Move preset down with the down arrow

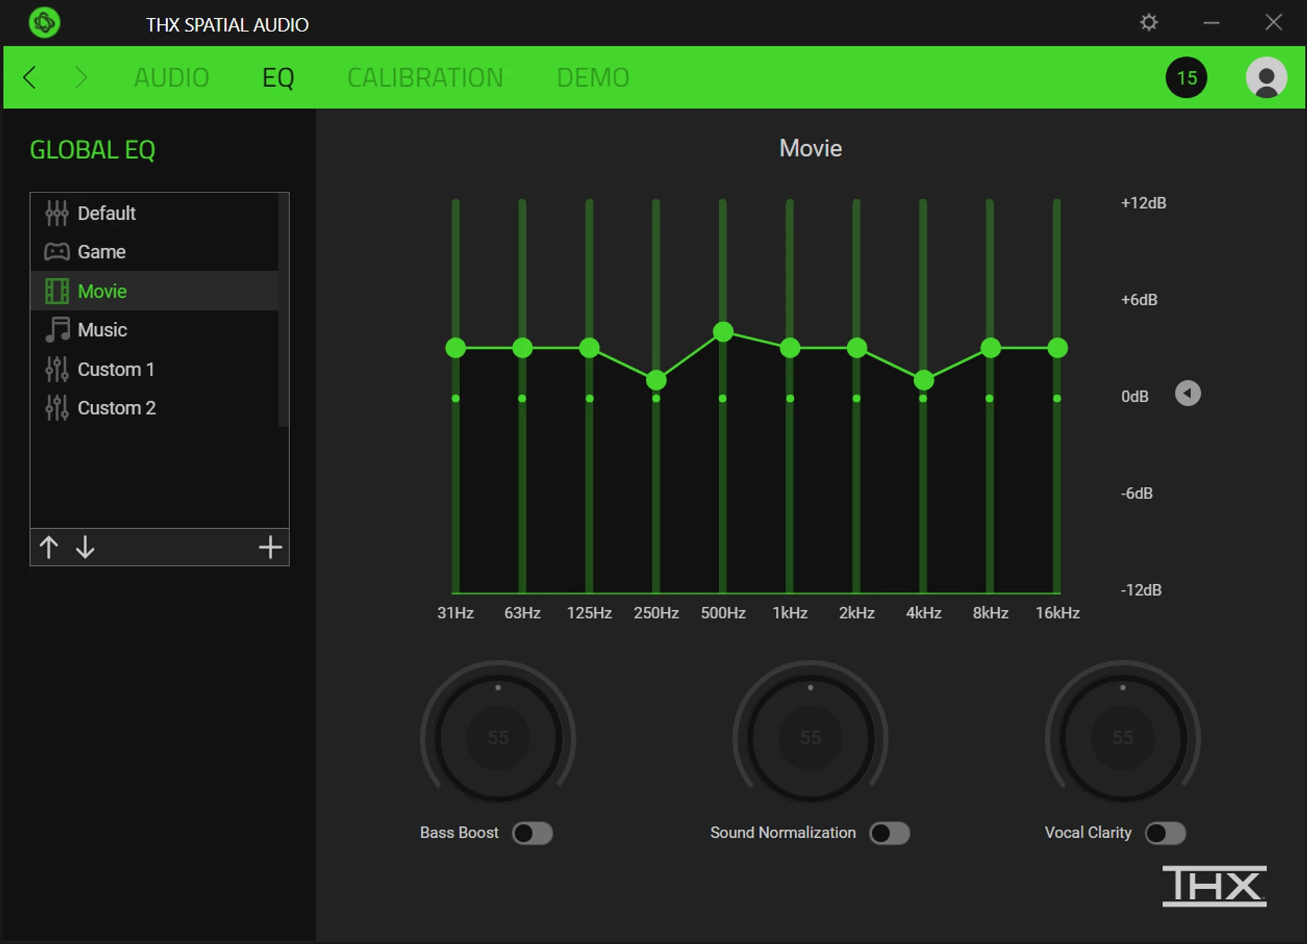tap(85, 547)
